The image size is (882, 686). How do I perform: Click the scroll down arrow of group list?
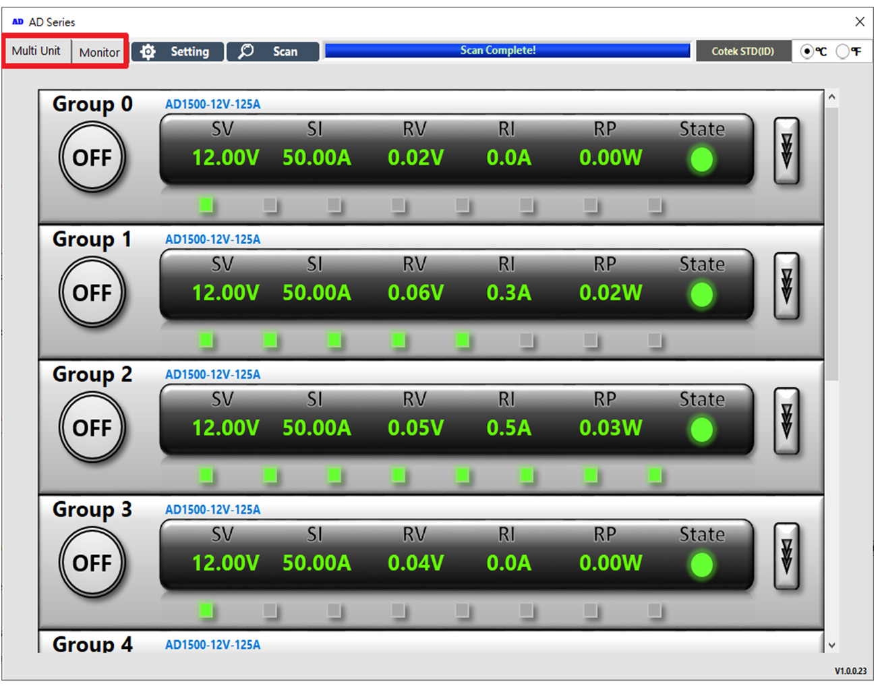click(x=831, y=646)
